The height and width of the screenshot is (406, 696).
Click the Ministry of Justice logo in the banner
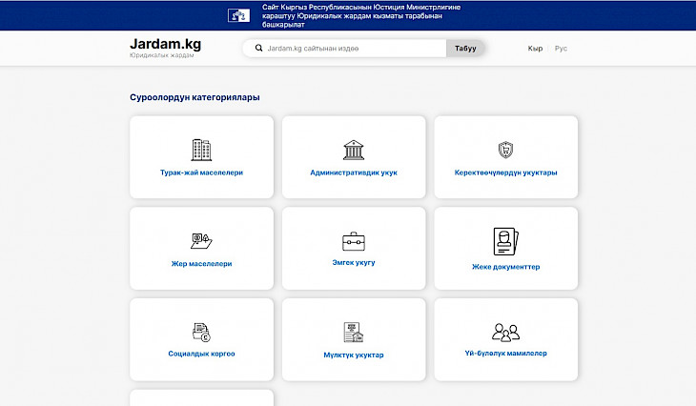click(x=238, y=15)
